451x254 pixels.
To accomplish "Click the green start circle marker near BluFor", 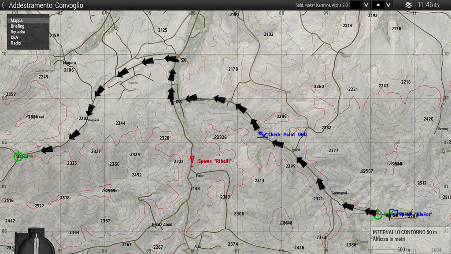I will (377, 214).
